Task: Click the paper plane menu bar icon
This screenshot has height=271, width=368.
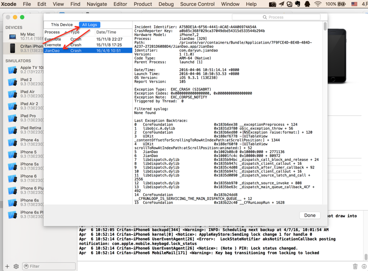Action: coord(282,4)
